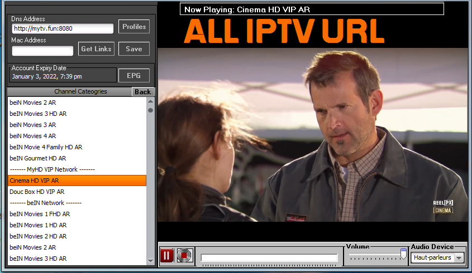Viewport: 472px width, 273px height.
Task: Click the channel list scrollbar thumb
Action: coord(150,110)
